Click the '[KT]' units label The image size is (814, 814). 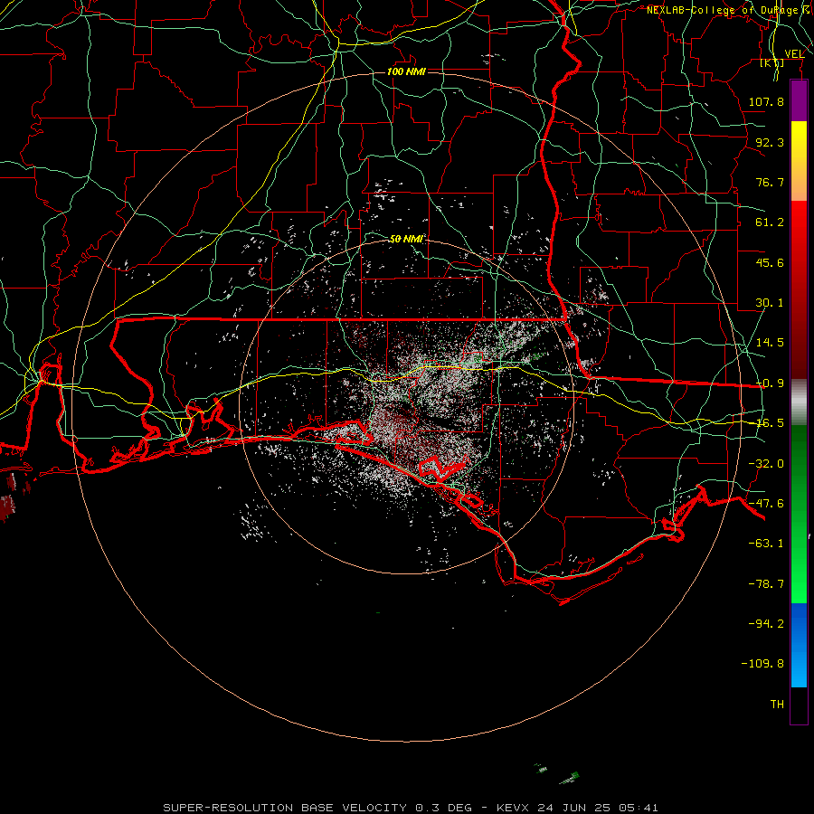coord(772,62)
